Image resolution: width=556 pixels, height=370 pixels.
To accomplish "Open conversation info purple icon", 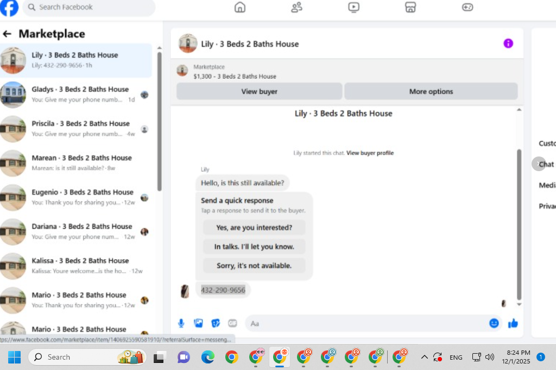I will pos(508,43).
